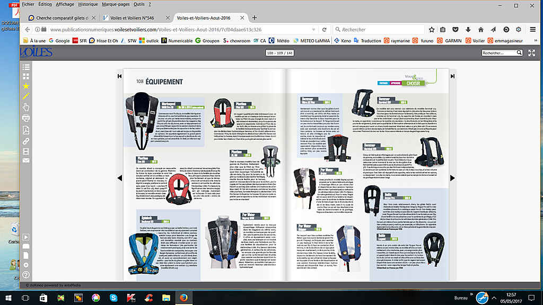543x305 pixels.
Task: Click the Voiles magazine logo
Action: point(36,52)
